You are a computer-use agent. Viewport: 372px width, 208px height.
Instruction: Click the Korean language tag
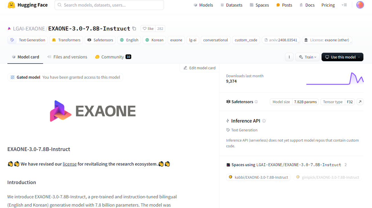[154, 40]
